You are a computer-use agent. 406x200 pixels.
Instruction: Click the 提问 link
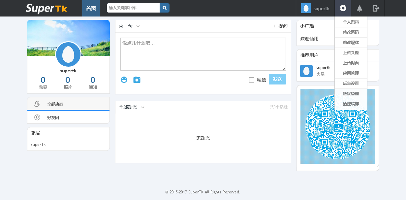(280, 26)
